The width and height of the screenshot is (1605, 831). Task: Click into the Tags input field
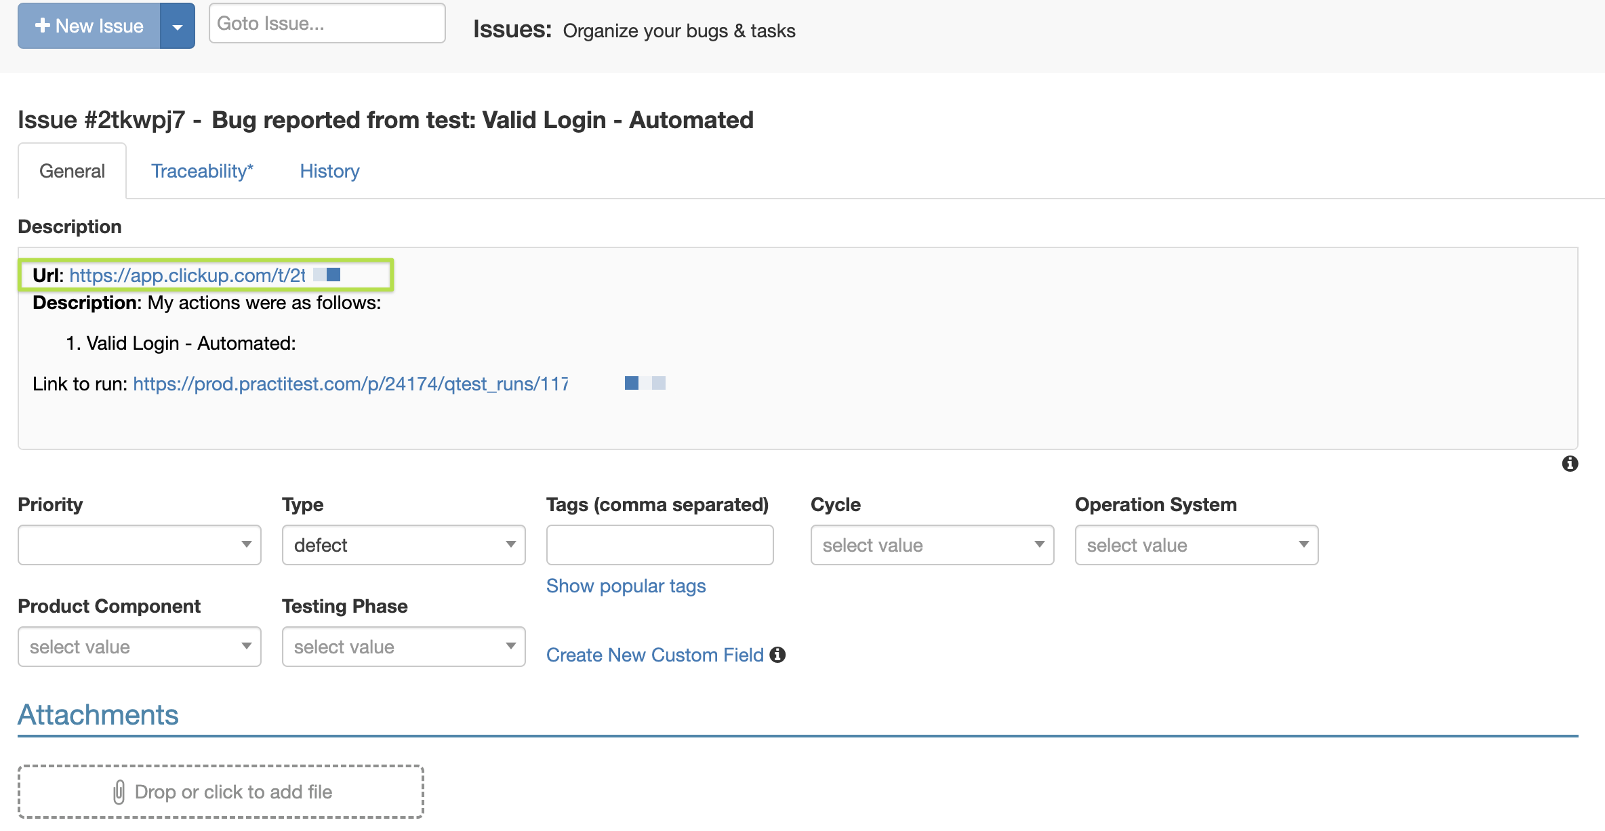click(659, 545)
